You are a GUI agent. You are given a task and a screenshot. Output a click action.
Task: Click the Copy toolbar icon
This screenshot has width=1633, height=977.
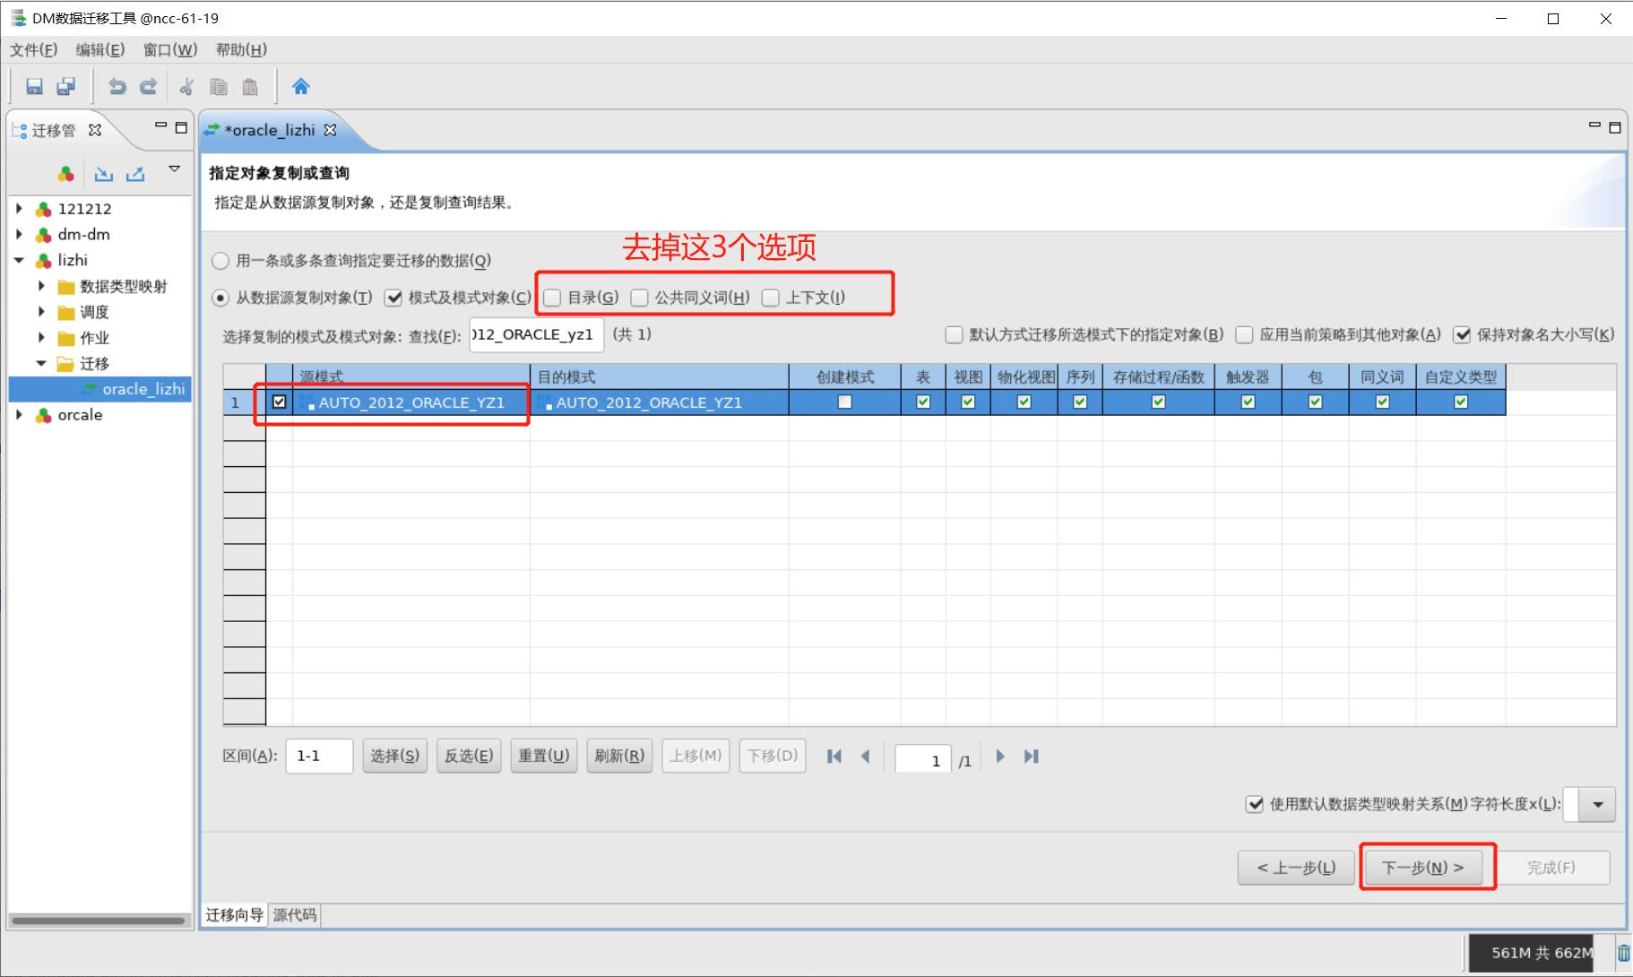218,86
